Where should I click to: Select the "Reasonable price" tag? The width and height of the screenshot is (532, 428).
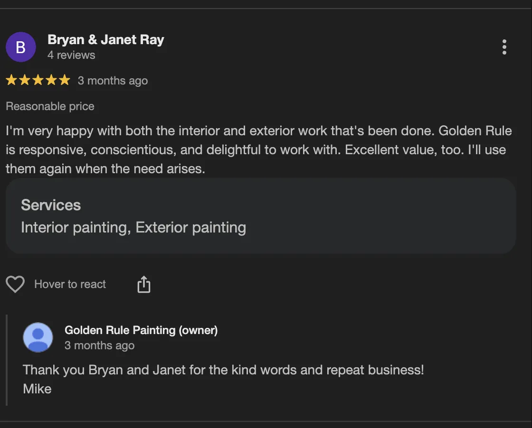coord(50,106)
